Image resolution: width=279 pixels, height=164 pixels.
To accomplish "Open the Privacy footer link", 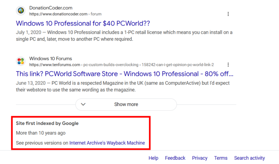I will (x=200, y=158).
